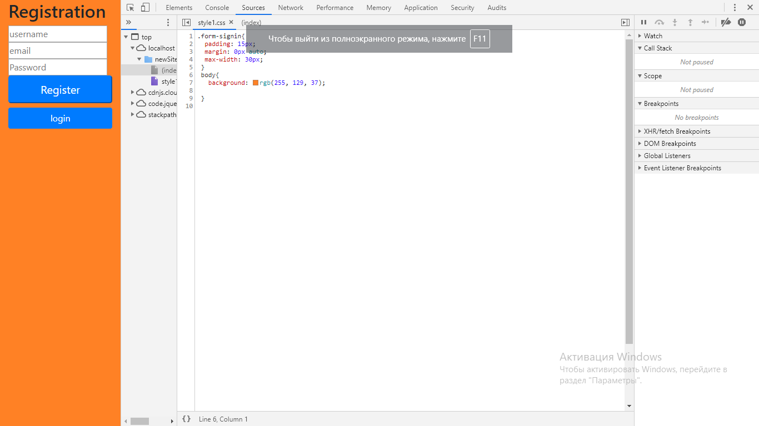Open the Memory tab

[x=378, y=8]
